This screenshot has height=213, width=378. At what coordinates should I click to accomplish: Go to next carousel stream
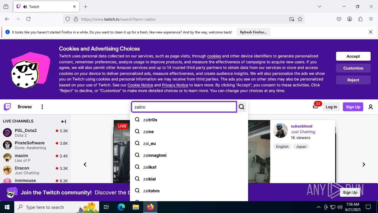(x=364, y=164)
